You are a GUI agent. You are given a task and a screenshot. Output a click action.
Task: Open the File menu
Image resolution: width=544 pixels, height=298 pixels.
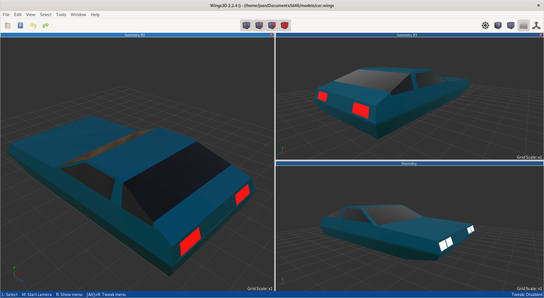pyautogui.click(x=6, y=15)
